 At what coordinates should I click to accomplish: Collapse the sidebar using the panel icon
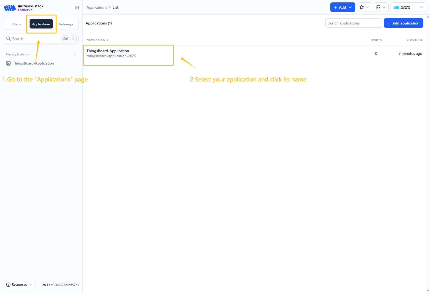(x=77, y=8)
